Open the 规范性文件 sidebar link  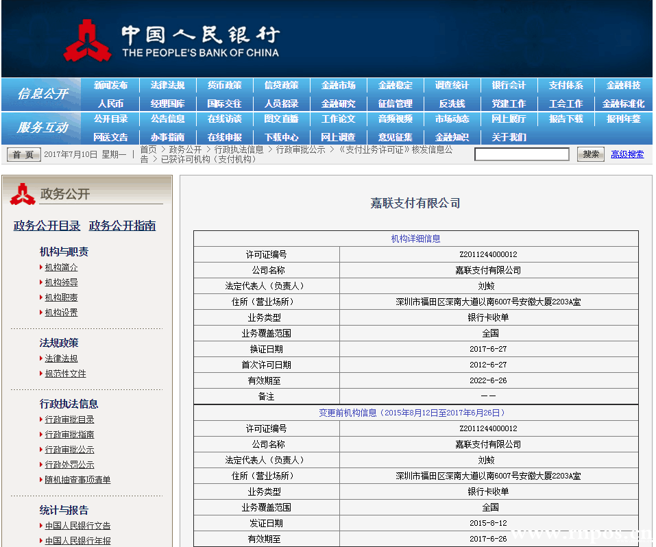pyautogui.click(x=65, y=374)
